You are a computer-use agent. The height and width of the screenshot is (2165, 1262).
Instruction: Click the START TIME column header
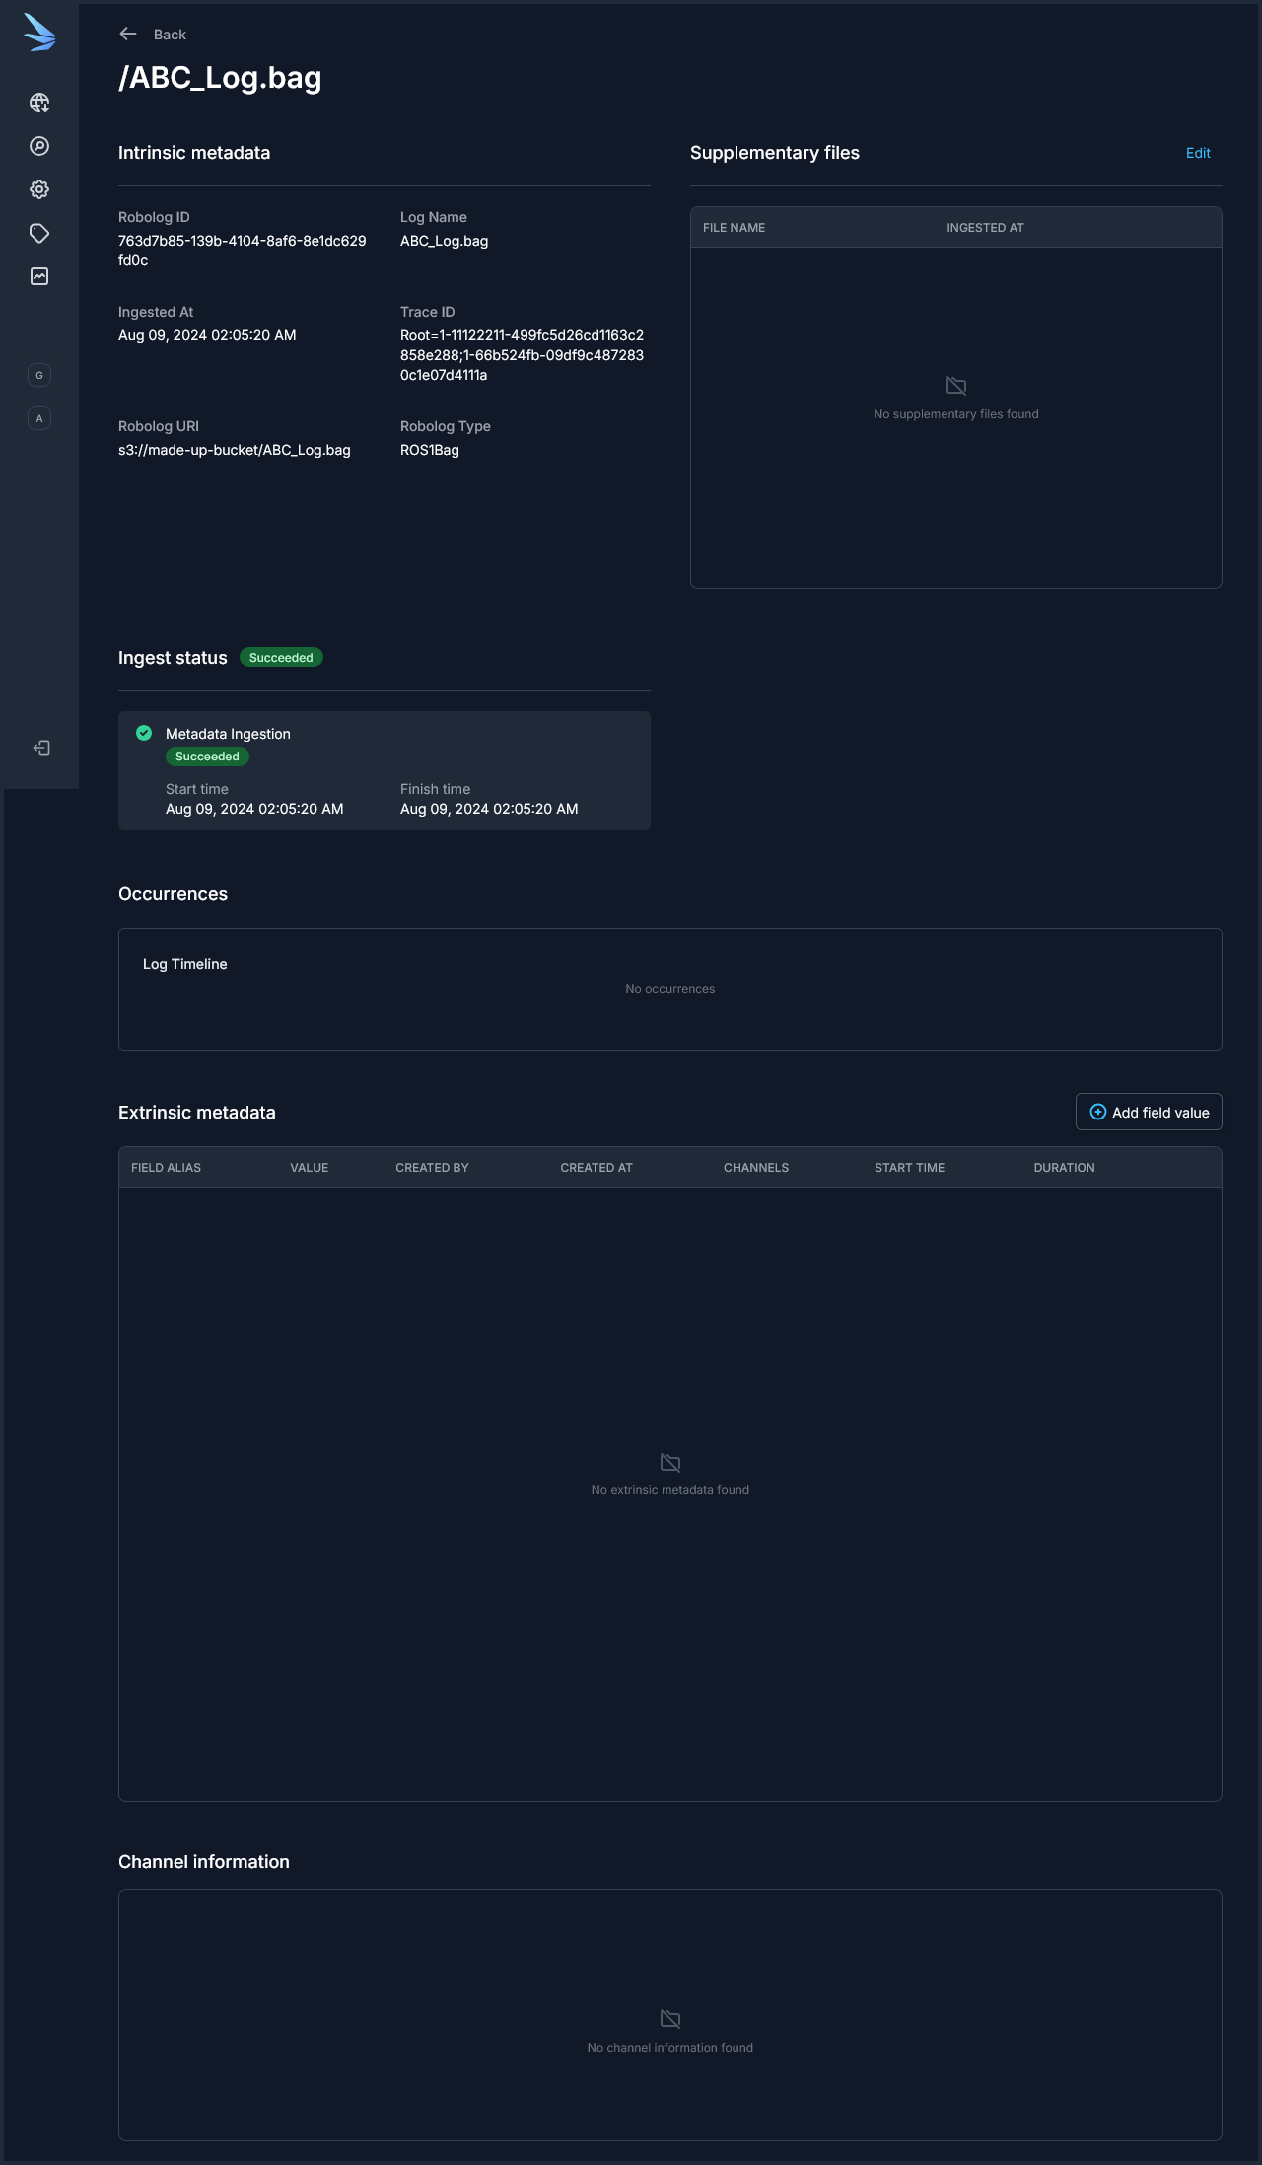[909, 1168]
